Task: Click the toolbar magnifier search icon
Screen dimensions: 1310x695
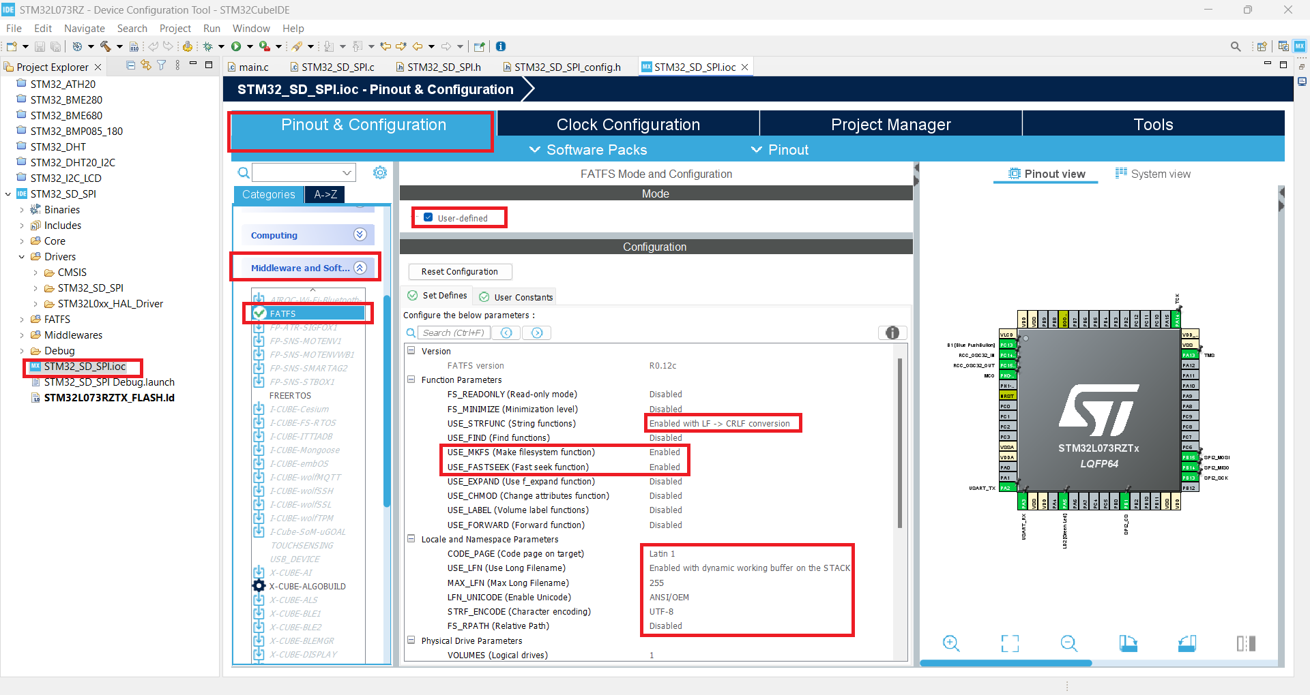Action: click(1236, 46)
